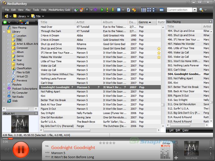Screen dimensions: 215x161
Task: Open the Edit menu
Action: point(13,10)
